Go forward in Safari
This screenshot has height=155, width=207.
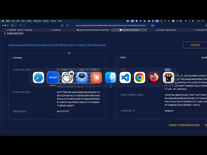coord(24,25)
